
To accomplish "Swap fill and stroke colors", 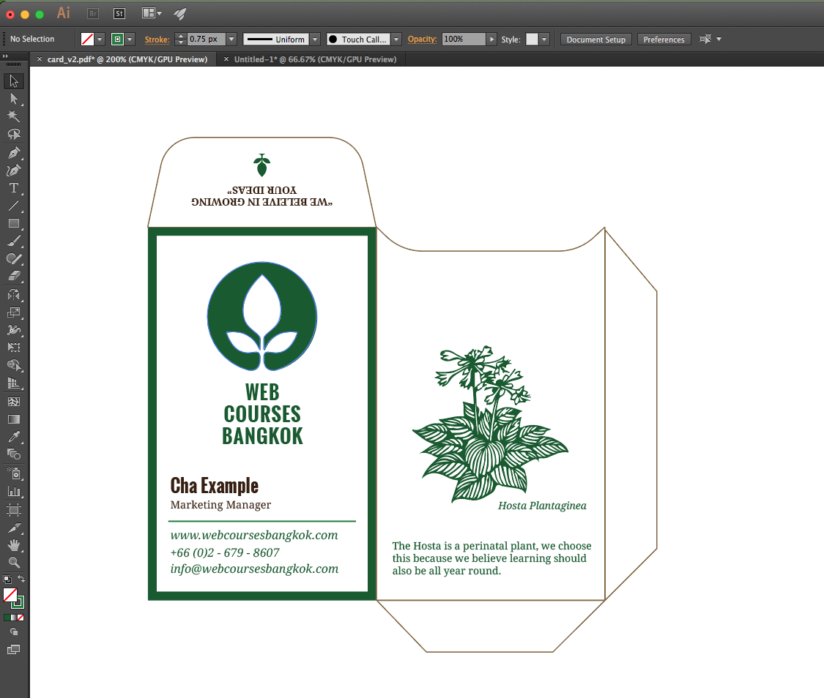I will pyautogui.click(x=21, y=579).
